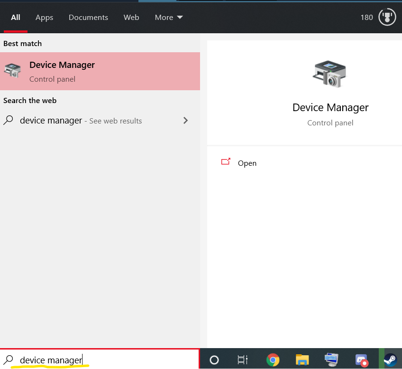Expand the web result chevron arrow
The image size is (402, 369).
[185, 121]
